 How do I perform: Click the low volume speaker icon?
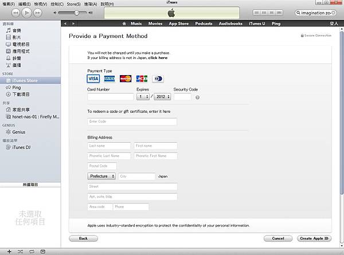[x=55, y=13]
